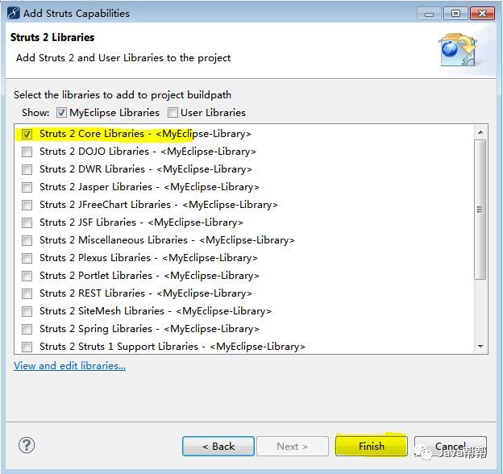
Task: Check Struts 2 Miscellaneous Libraries checkbox
Action: tap(27, 240)
